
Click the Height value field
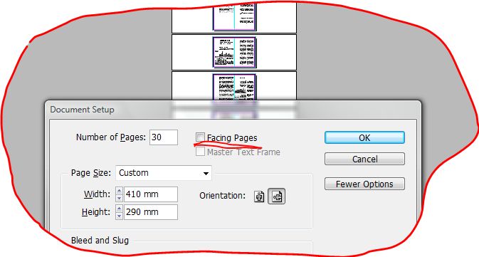coord(151,212)
